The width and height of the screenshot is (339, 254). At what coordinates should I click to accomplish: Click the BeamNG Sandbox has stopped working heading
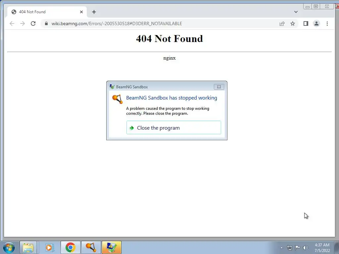(x=172, y=98)
